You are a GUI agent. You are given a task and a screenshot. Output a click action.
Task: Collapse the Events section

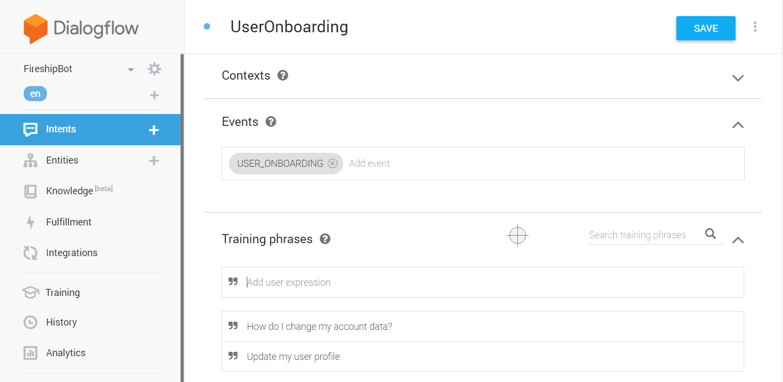738,125
